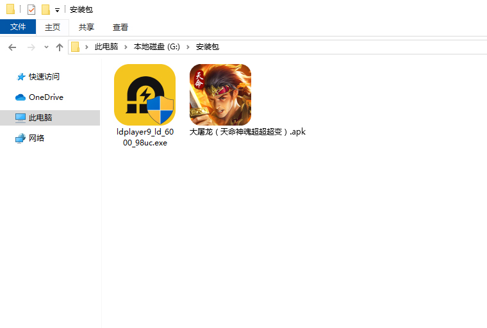The height and width of the screenshot is (328, 487).
Task: Open 网络 in the navigation pane
Action: tap(37, 138)
